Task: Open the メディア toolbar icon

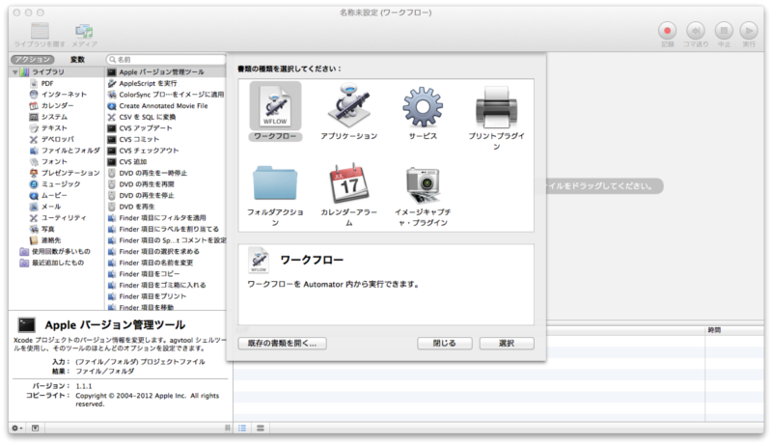Action: tap(84, 31)
